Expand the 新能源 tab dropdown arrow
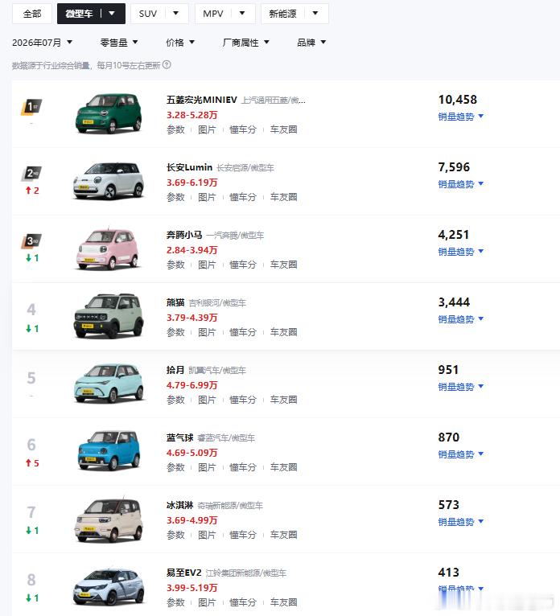The width and height of the screenshot is (560, 616). tap(315, 14)
